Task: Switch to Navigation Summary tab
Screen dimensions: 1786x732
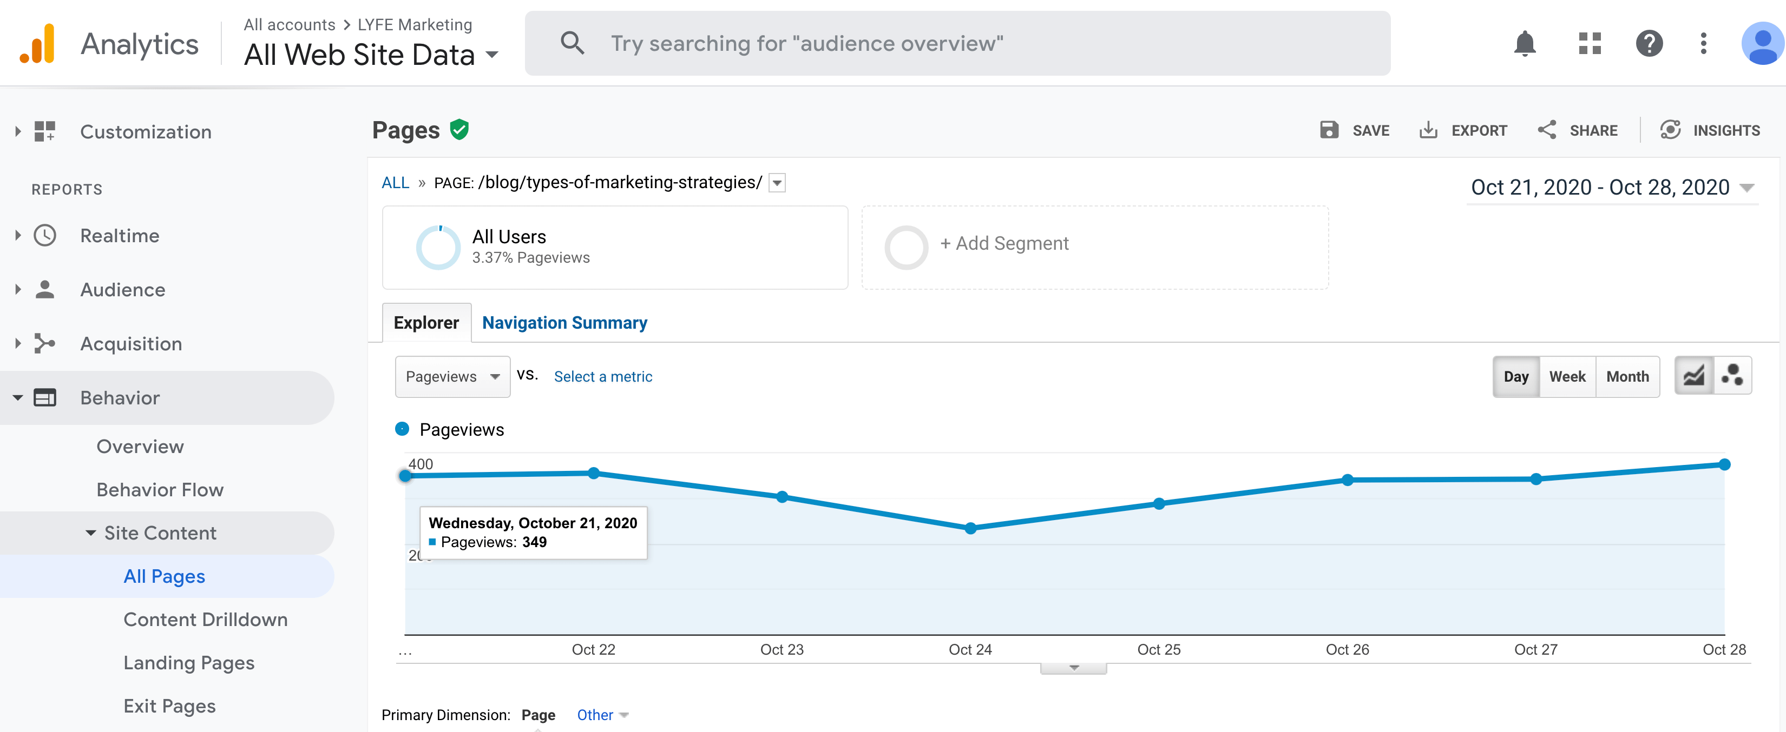Action: [x=564, y=323]
